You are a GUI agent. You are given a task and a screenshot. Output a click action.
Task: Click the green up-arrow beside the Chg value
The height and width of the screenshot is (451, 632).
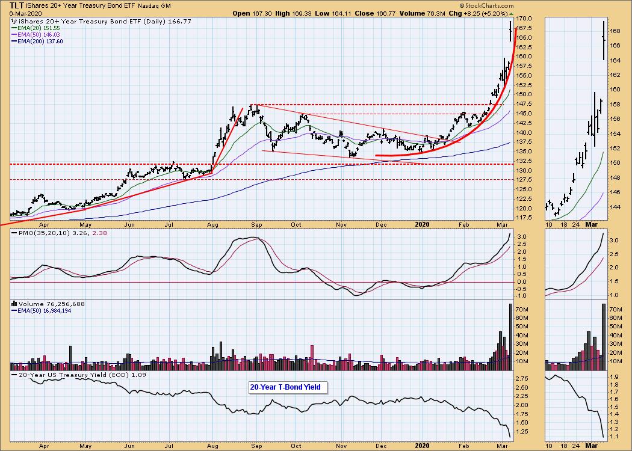tap(512, 14)
